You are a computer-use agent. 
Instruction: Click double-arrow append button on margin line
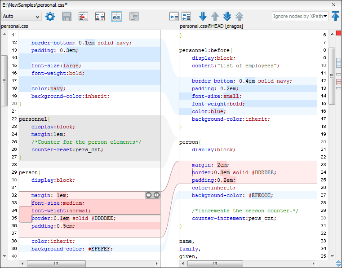[x=156, y=195]
